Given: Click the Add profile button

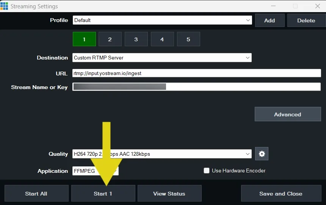Looking at the screenshot, I should pyautogui.click(x=270, y=20).
